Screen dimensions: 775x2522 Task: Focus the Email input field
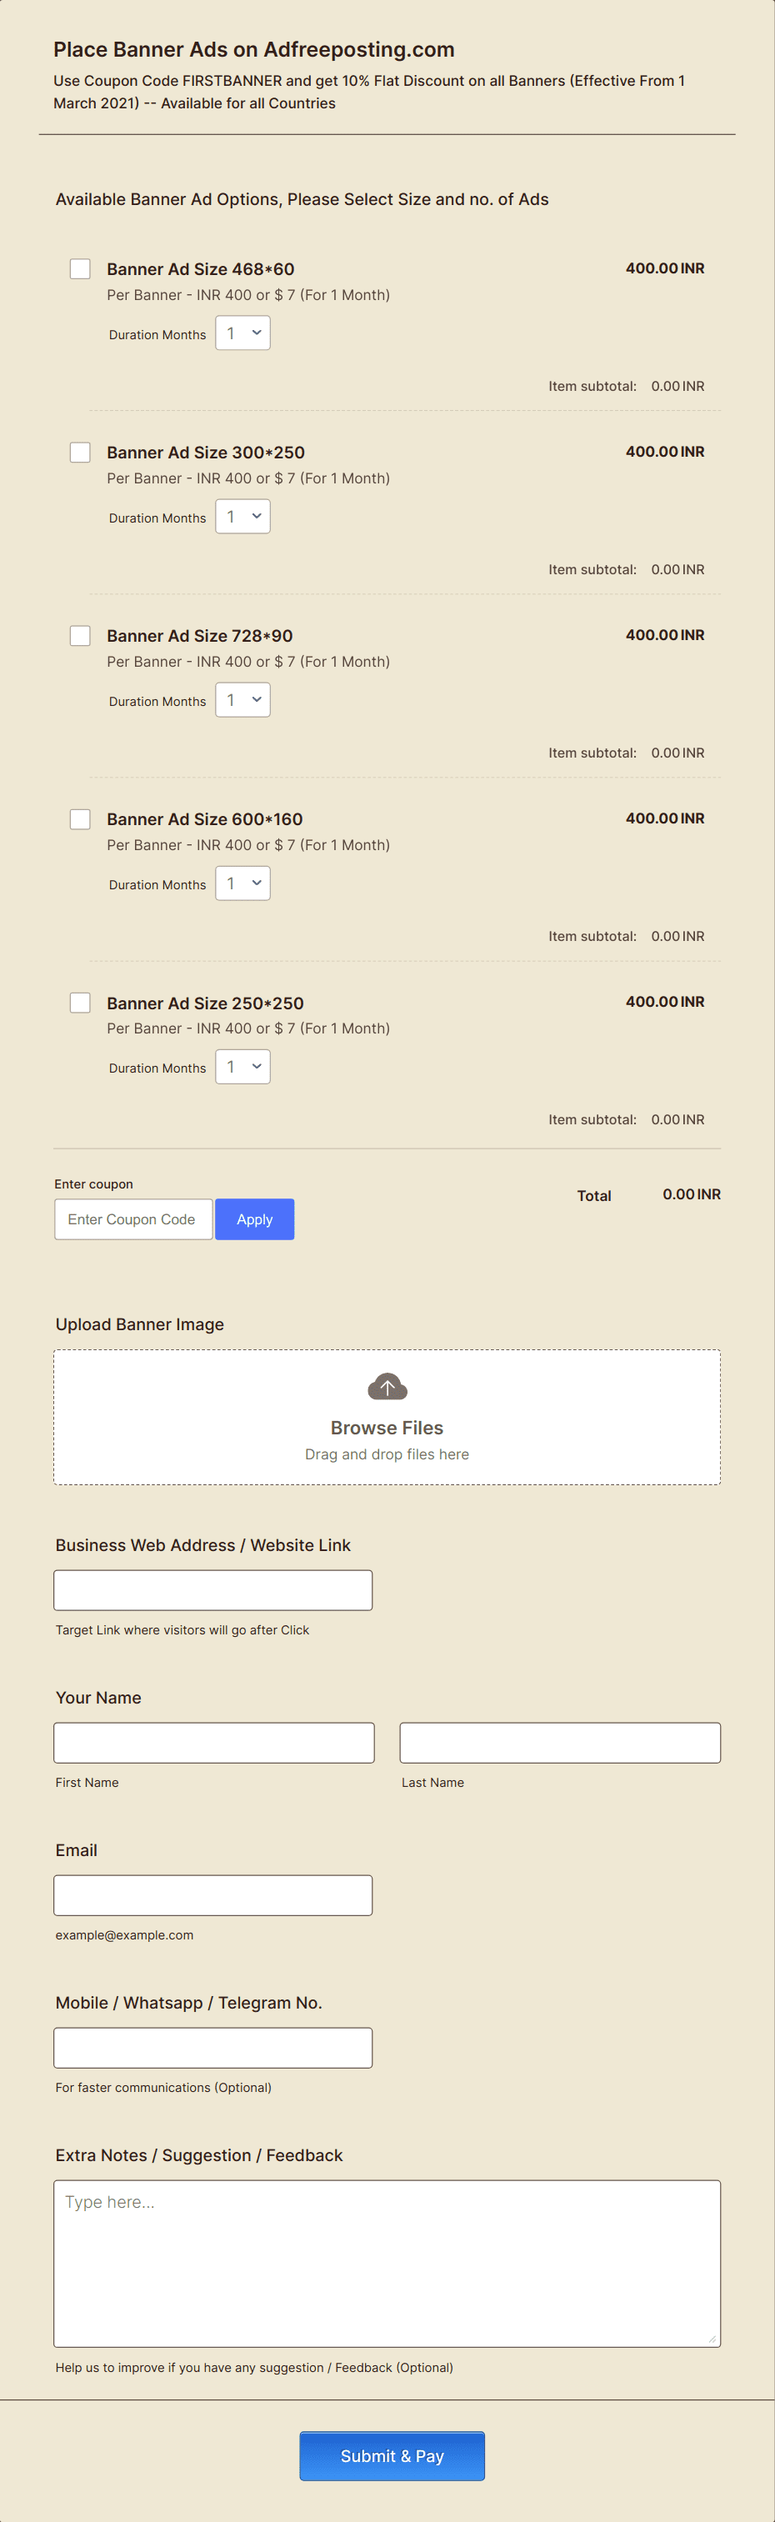click(x=213, y=1895)
